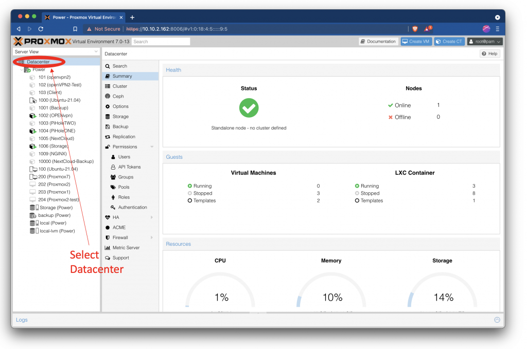The image size is (527, 349).
Task: Select 1005 (NextCloud) in the tree
Action: tap(56, 139)
